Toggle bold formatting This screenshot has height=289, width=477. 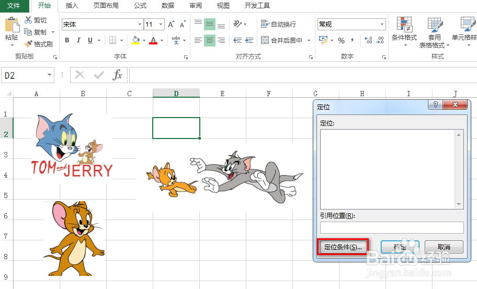click(x=67, y=40)
